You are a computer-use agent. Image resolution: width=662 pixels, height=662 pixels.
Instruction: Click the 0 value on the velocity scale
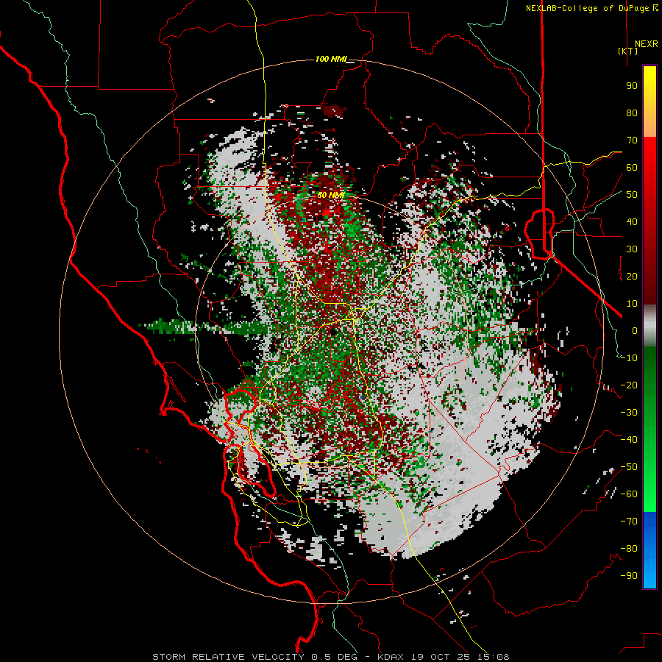(635, 330)
